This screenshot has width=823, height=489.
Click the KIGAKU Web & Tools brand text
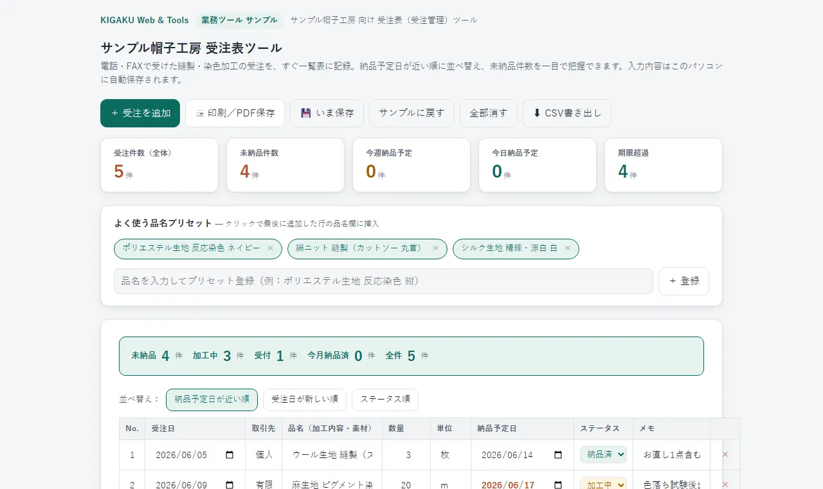click(x=145, y=20)
